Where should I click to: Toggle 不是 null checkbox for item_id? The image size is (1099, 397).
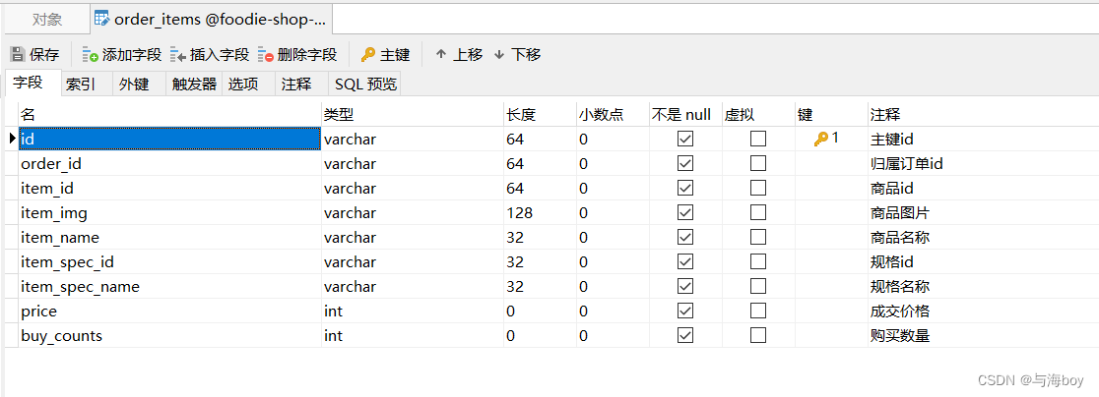point(685,188)
